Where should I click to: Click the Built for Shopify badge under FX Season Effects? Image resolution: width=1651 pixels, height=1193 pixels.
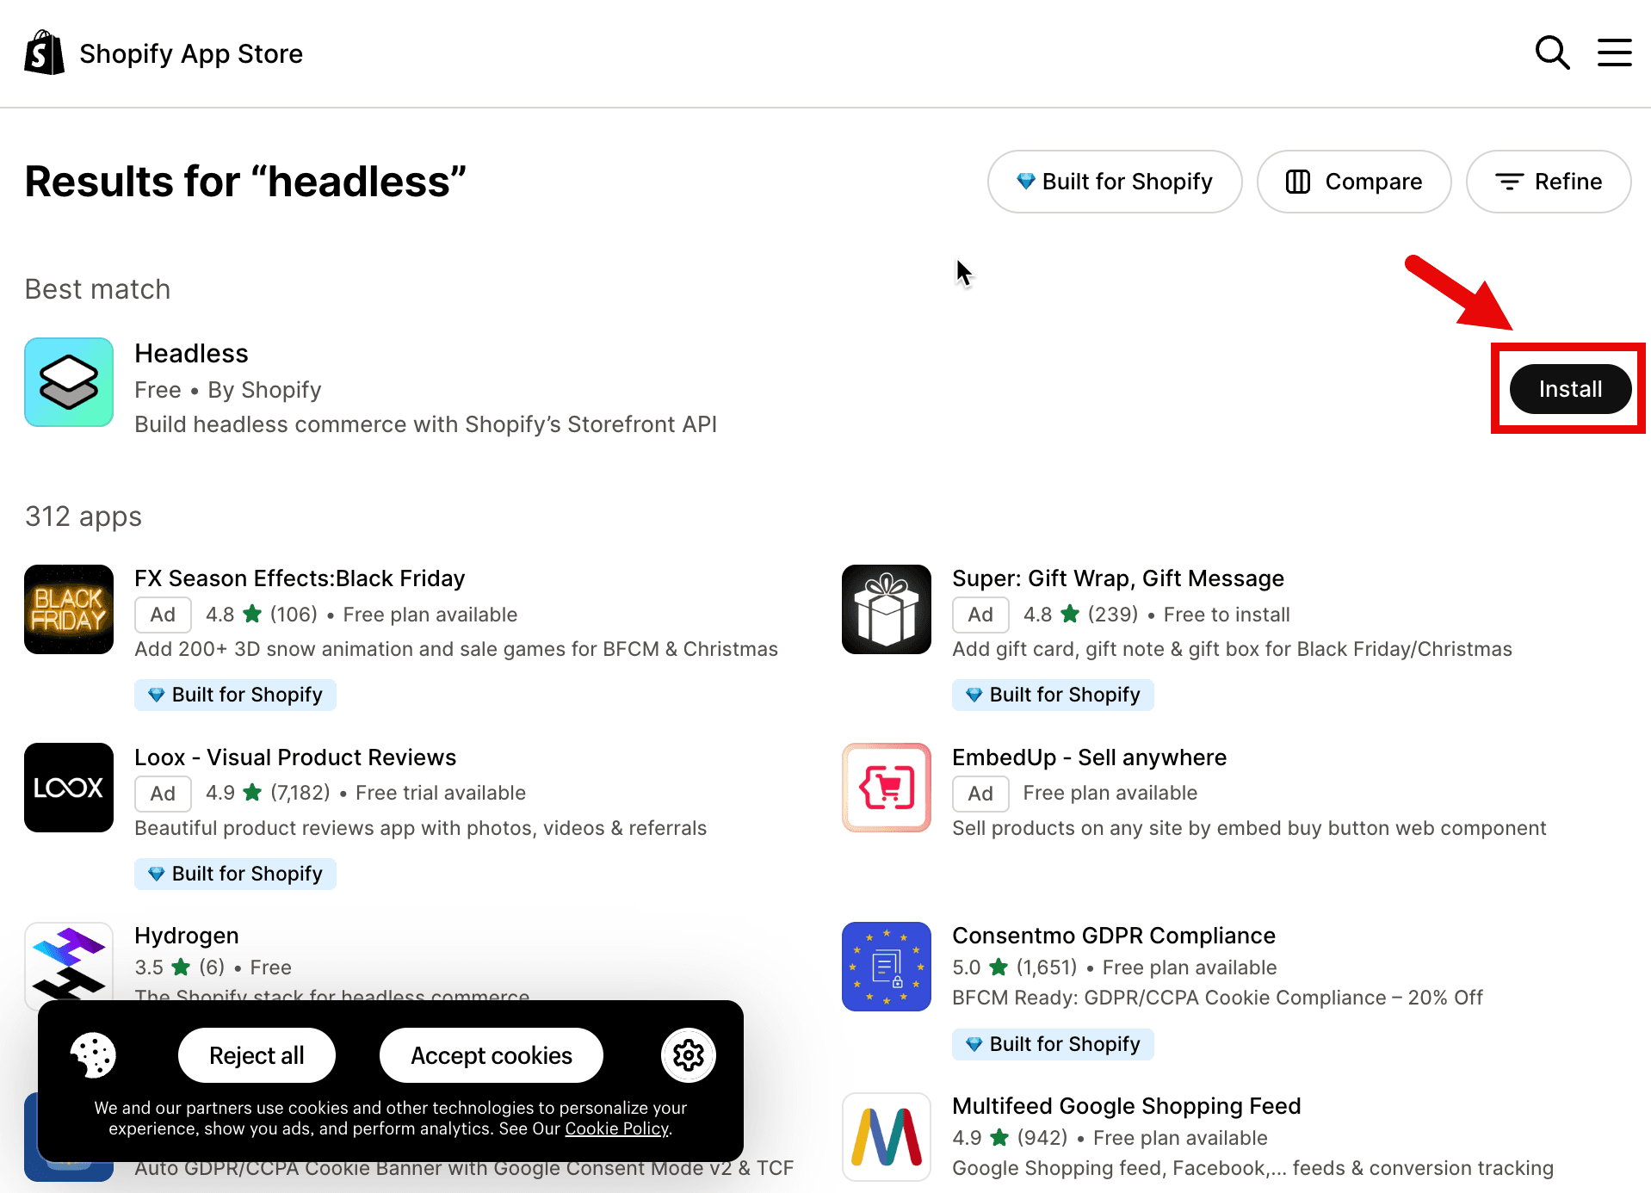coord(234,695)
